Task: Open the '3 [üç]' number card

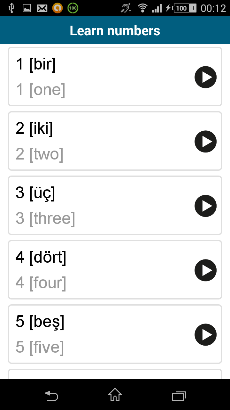Action: (96, 205)
